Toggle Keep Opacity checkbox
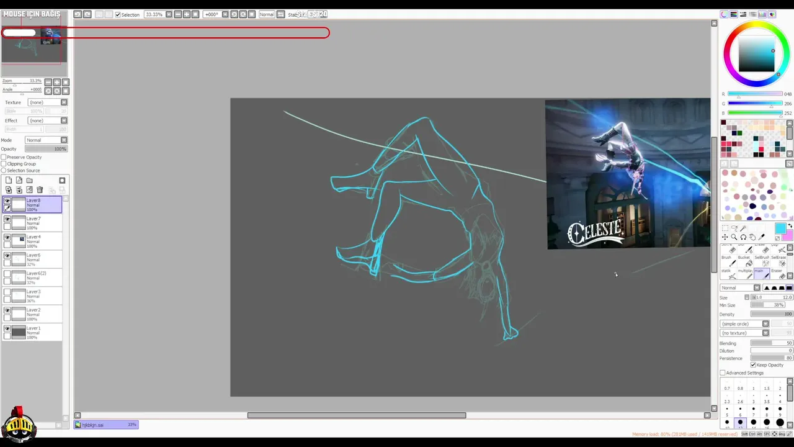 (x=753, y=365)
